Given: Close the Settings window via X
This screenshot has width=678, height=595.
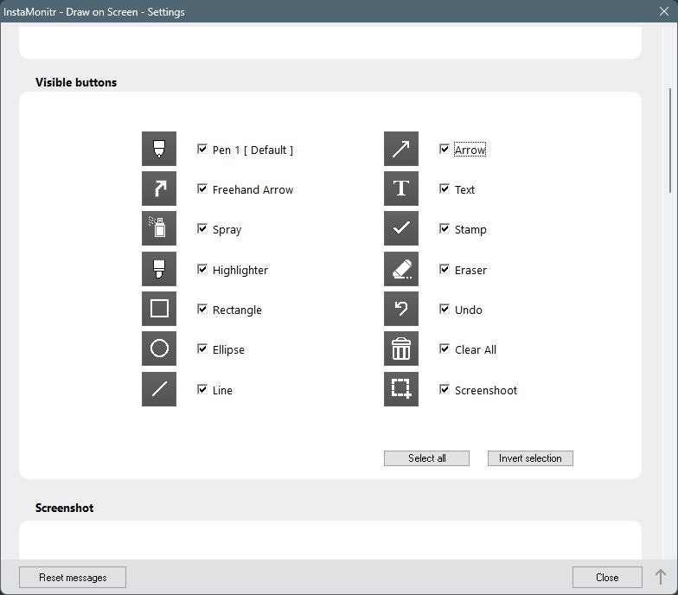Looking at the screenshot, I should pos(664,11).
